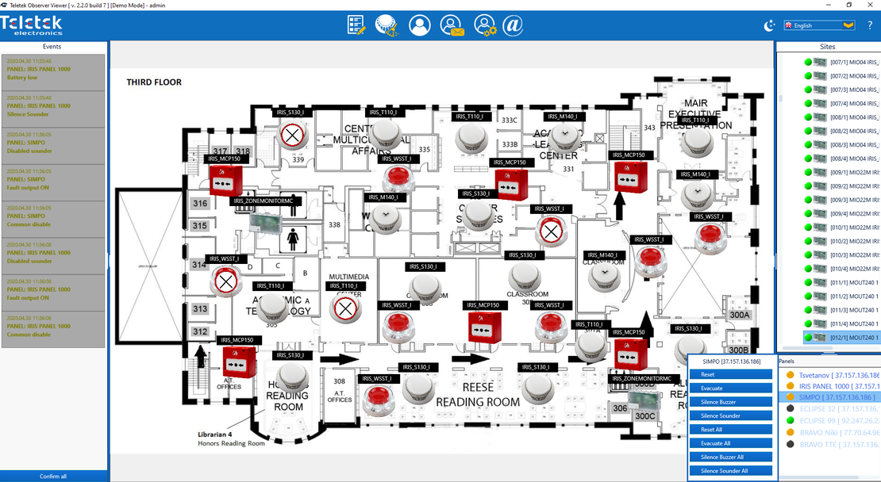The width and height of the screenshot is (881, 482).
Task: Open the event log checklist icon
Action: coord(356,25)
